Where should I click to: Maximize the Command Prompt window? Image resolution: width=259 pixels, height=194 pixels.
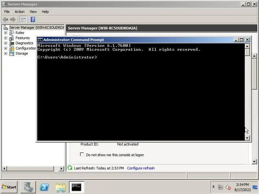[241, 40]
